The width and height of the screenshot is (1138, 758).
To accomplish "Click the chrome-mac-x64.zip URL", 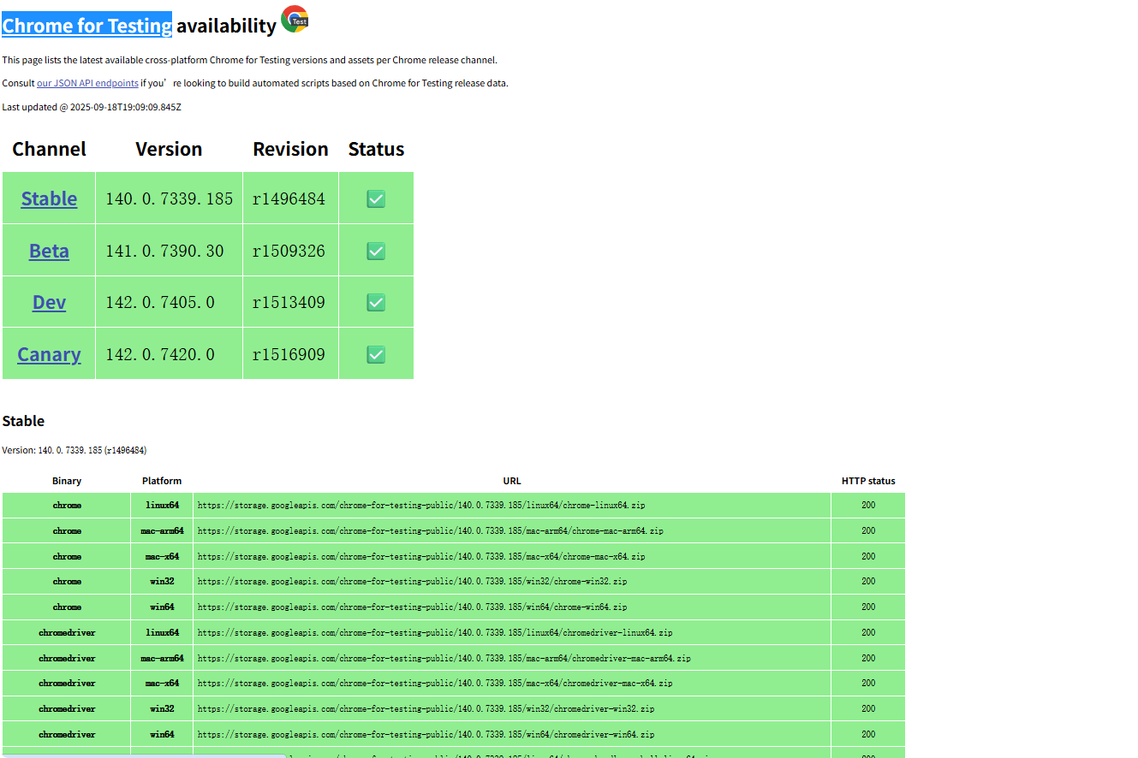I will 421,556.
